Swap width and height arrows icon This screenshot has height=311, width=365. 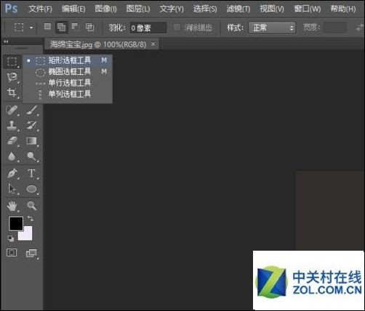tap(360, 28)
